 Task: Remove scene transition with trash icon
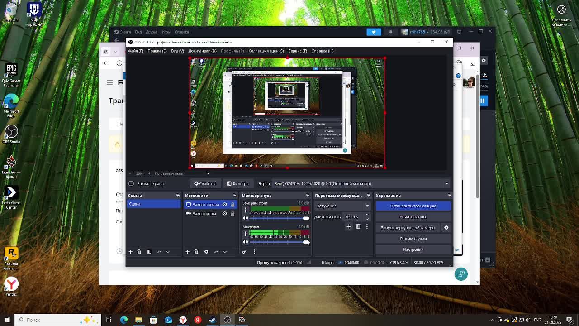tap(358, 226)
